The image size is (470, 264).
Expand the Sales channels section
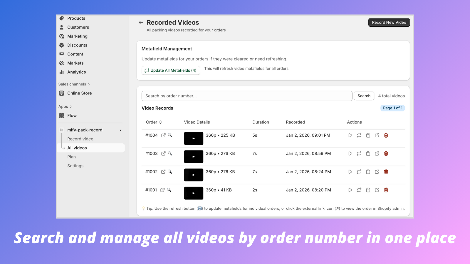coord(74,84)
